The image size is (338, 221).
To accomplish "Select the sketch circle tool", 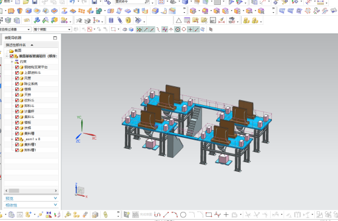I will click(x=183, y=214).
